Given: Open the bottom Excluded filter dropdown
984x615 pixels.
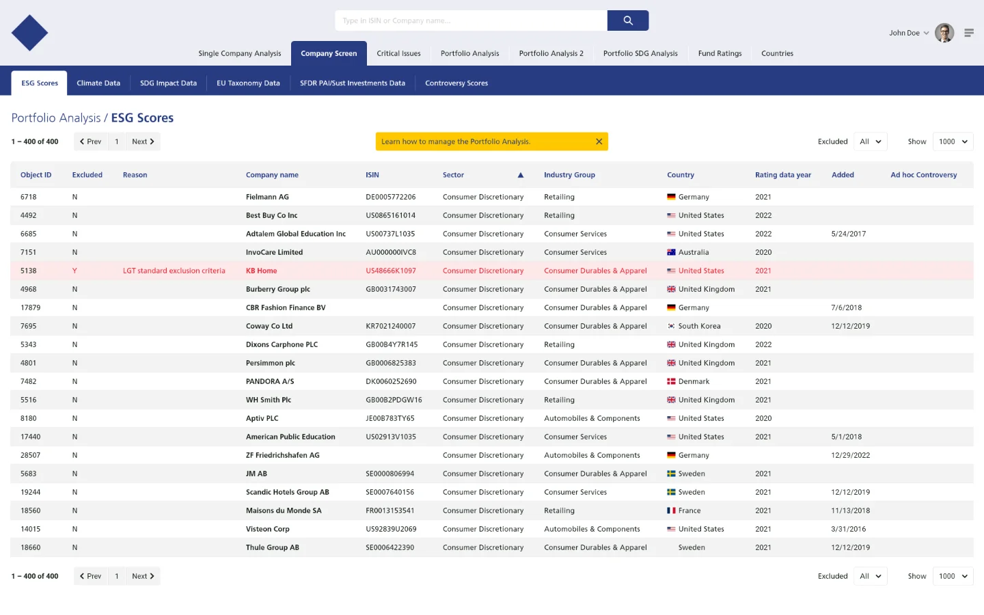Looking at the screenshot, I should [871, 576].
